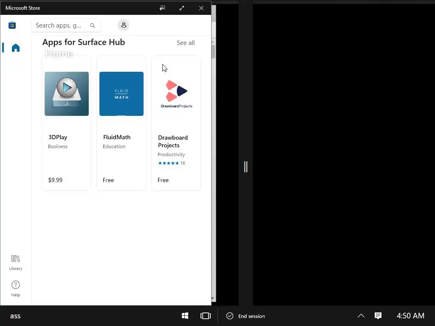Open the 3DPlay app thumbnail
Viewport: 435px width, 326px height.
pos(67,94)
